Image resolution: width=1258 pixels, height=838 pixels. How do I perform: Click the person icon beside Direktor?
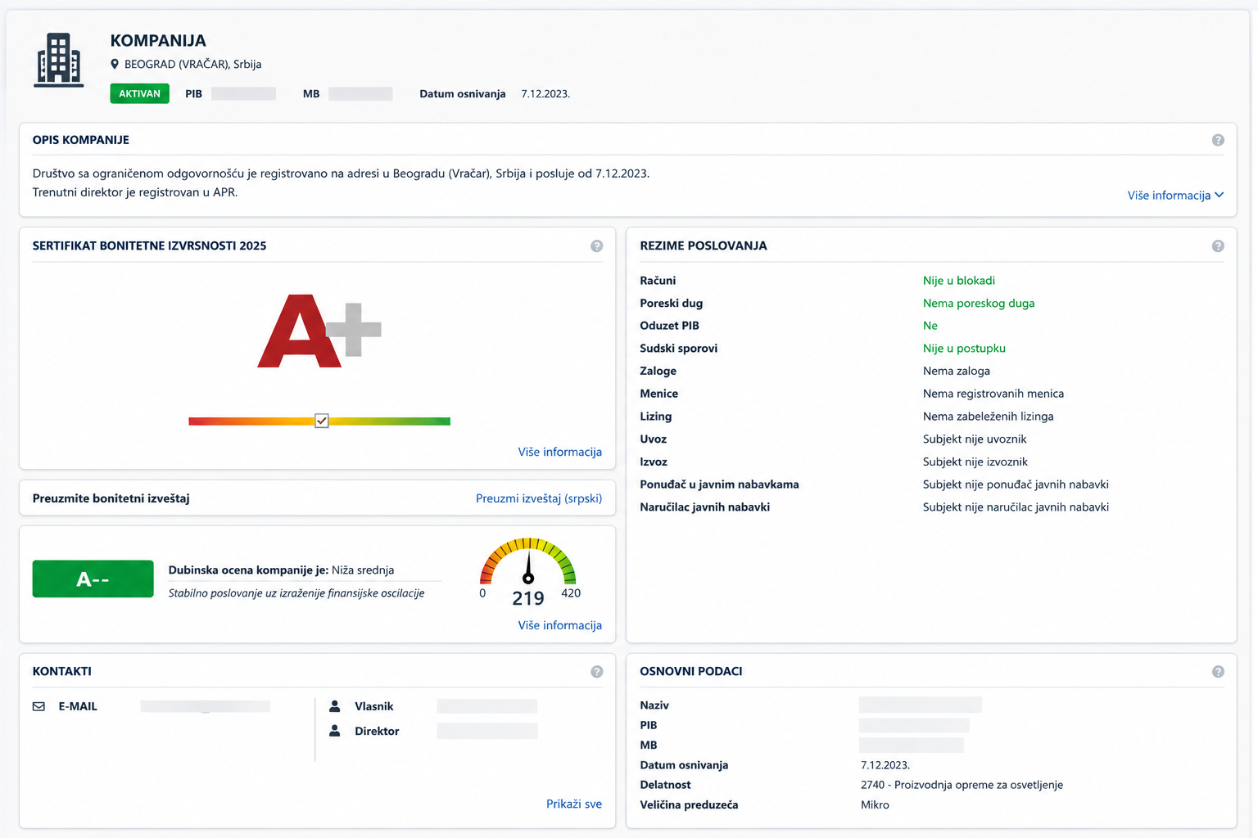(335, 731)
